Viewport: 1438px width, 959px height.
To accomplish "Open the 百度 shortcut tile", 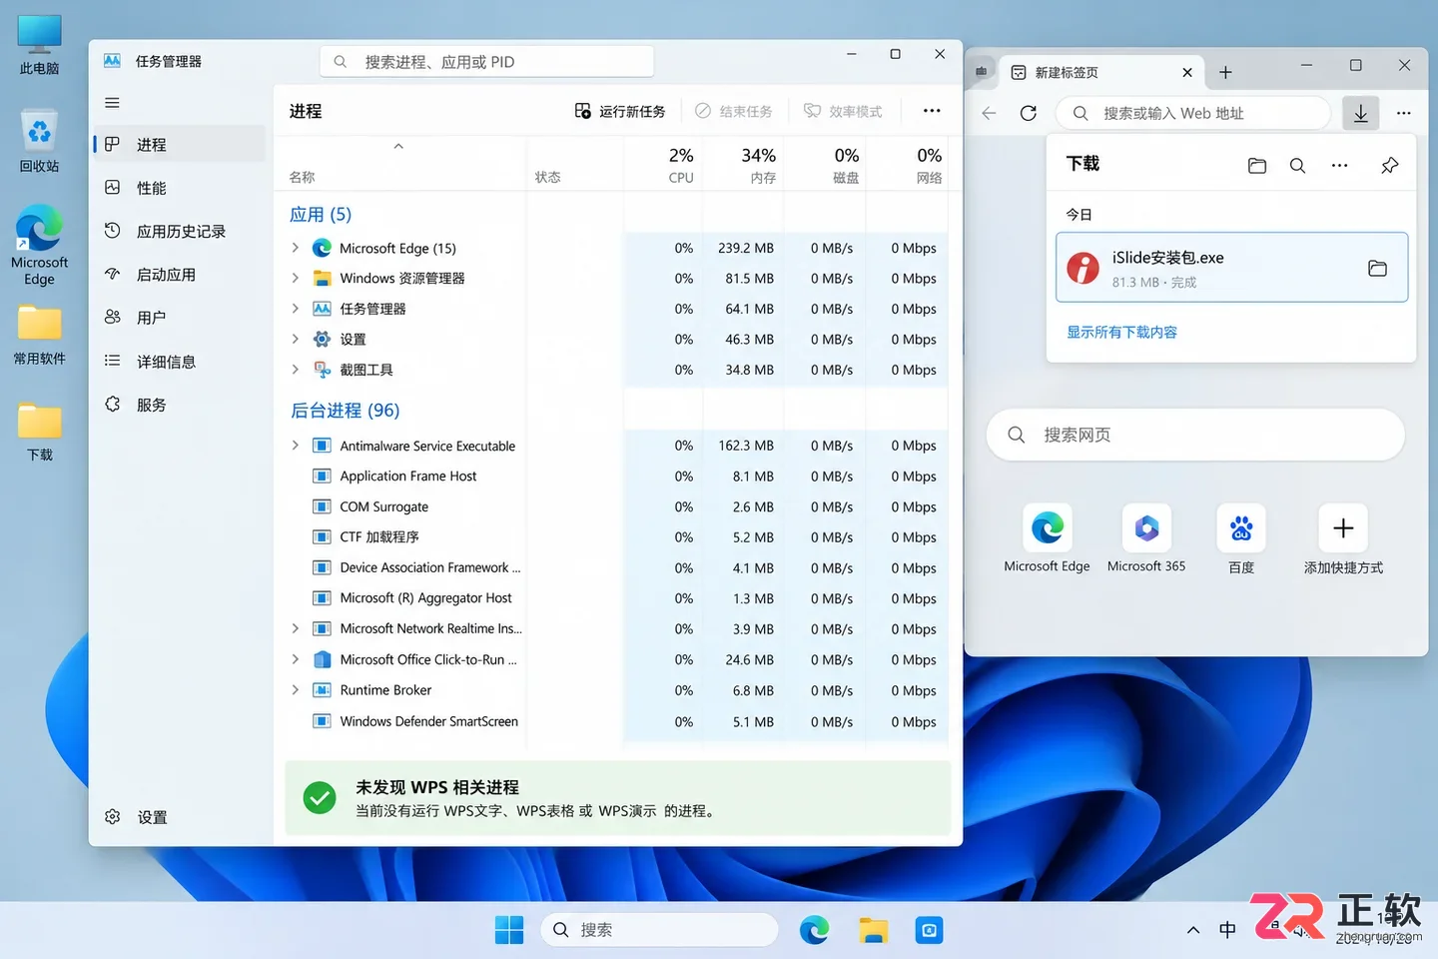I will (1241, 539).
